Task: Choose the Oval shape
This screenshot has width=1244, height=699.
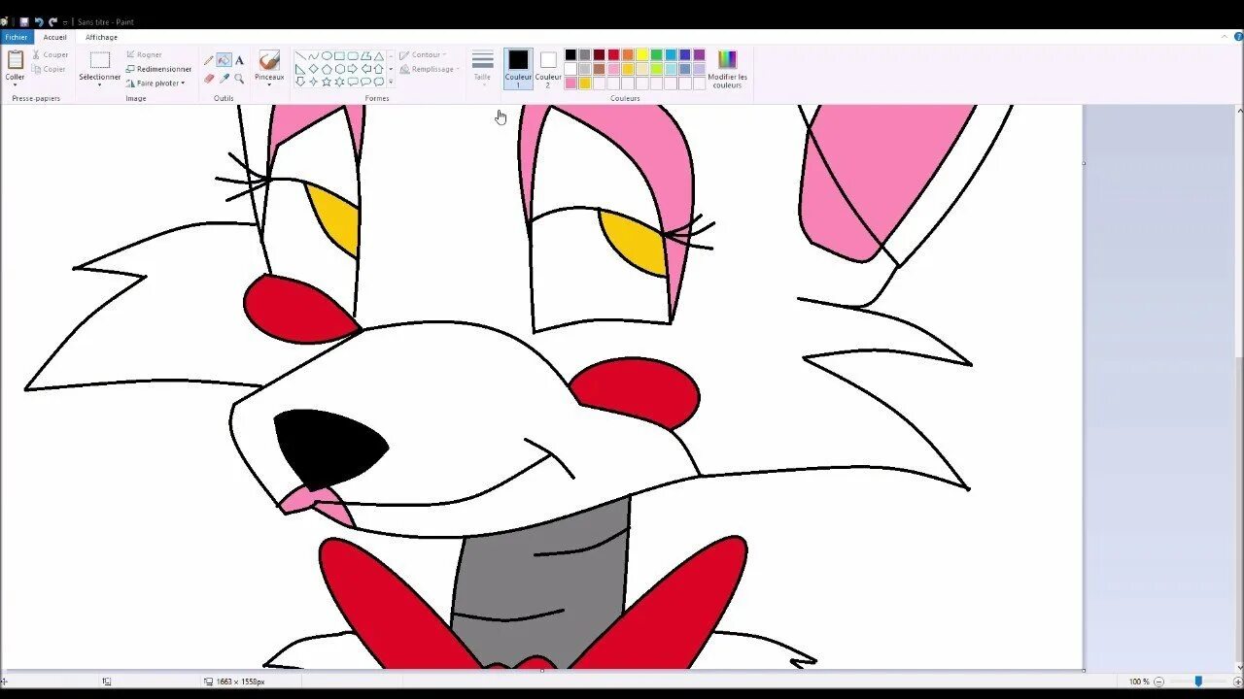Action: [x=327, y=55]
